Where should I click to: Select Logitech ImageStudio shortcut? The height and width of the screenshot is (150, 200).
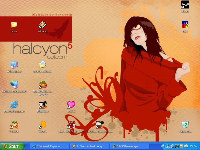[x=99, y=124]
